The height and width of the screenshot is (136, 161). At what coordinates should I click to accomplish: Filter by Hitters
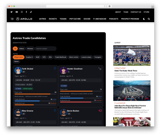click(22, 49)
